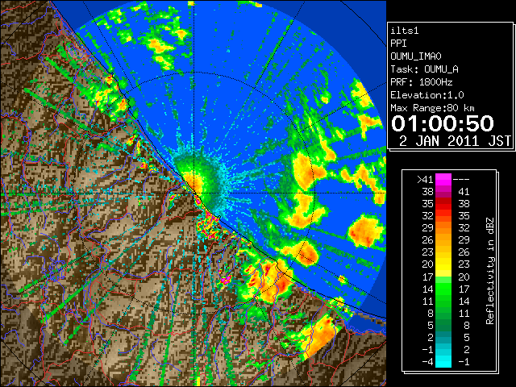The height and width of the screenshot is (387, 516).
Task: Select the 'Elevation:1.0' text
Action: (x=427, y=95)
